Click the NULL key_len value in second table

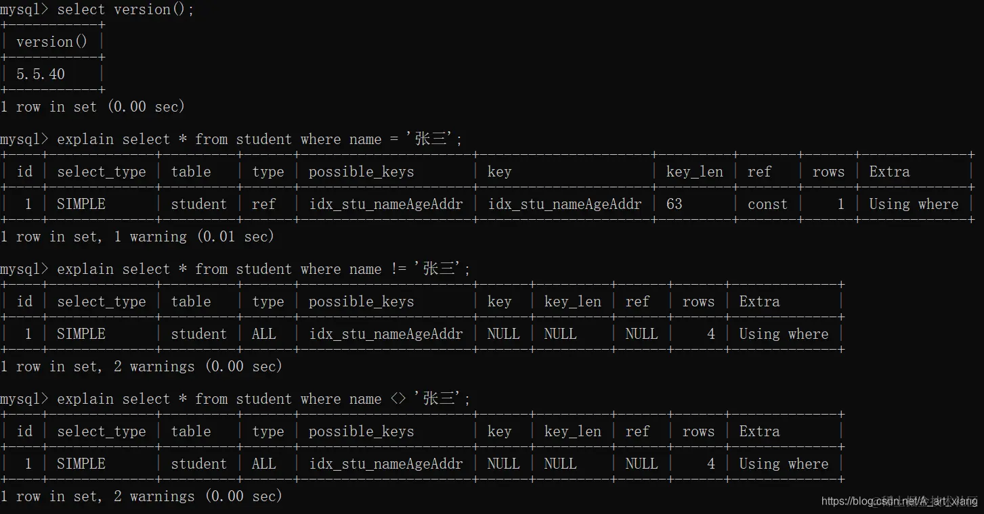(x=561, y=334)
